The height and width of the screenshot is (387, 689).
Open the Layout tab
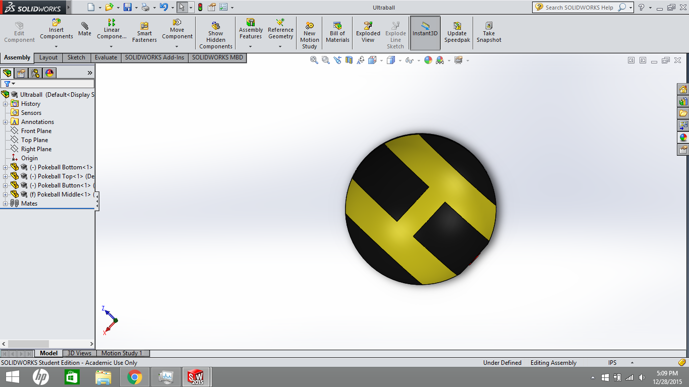tap(48, 57)
